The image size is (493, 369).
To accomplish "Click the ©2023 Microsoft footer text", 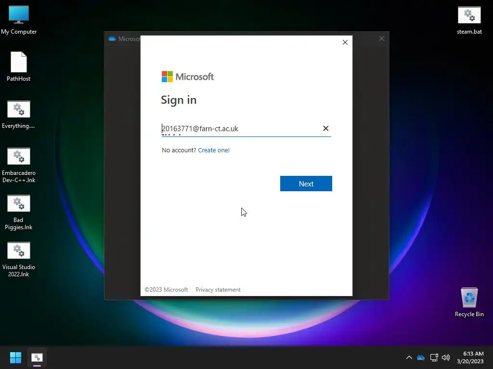I will (x=166, y=290).
